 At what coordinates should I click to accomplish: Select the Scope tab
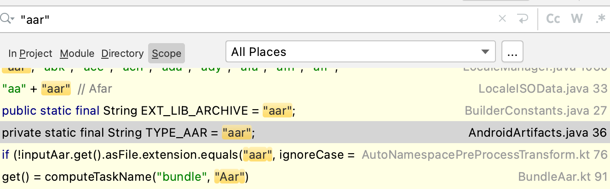point(167,53)
